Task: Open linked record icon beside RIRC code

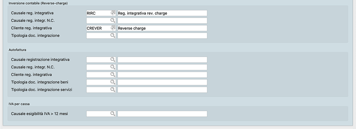Action: click(113, 13)
